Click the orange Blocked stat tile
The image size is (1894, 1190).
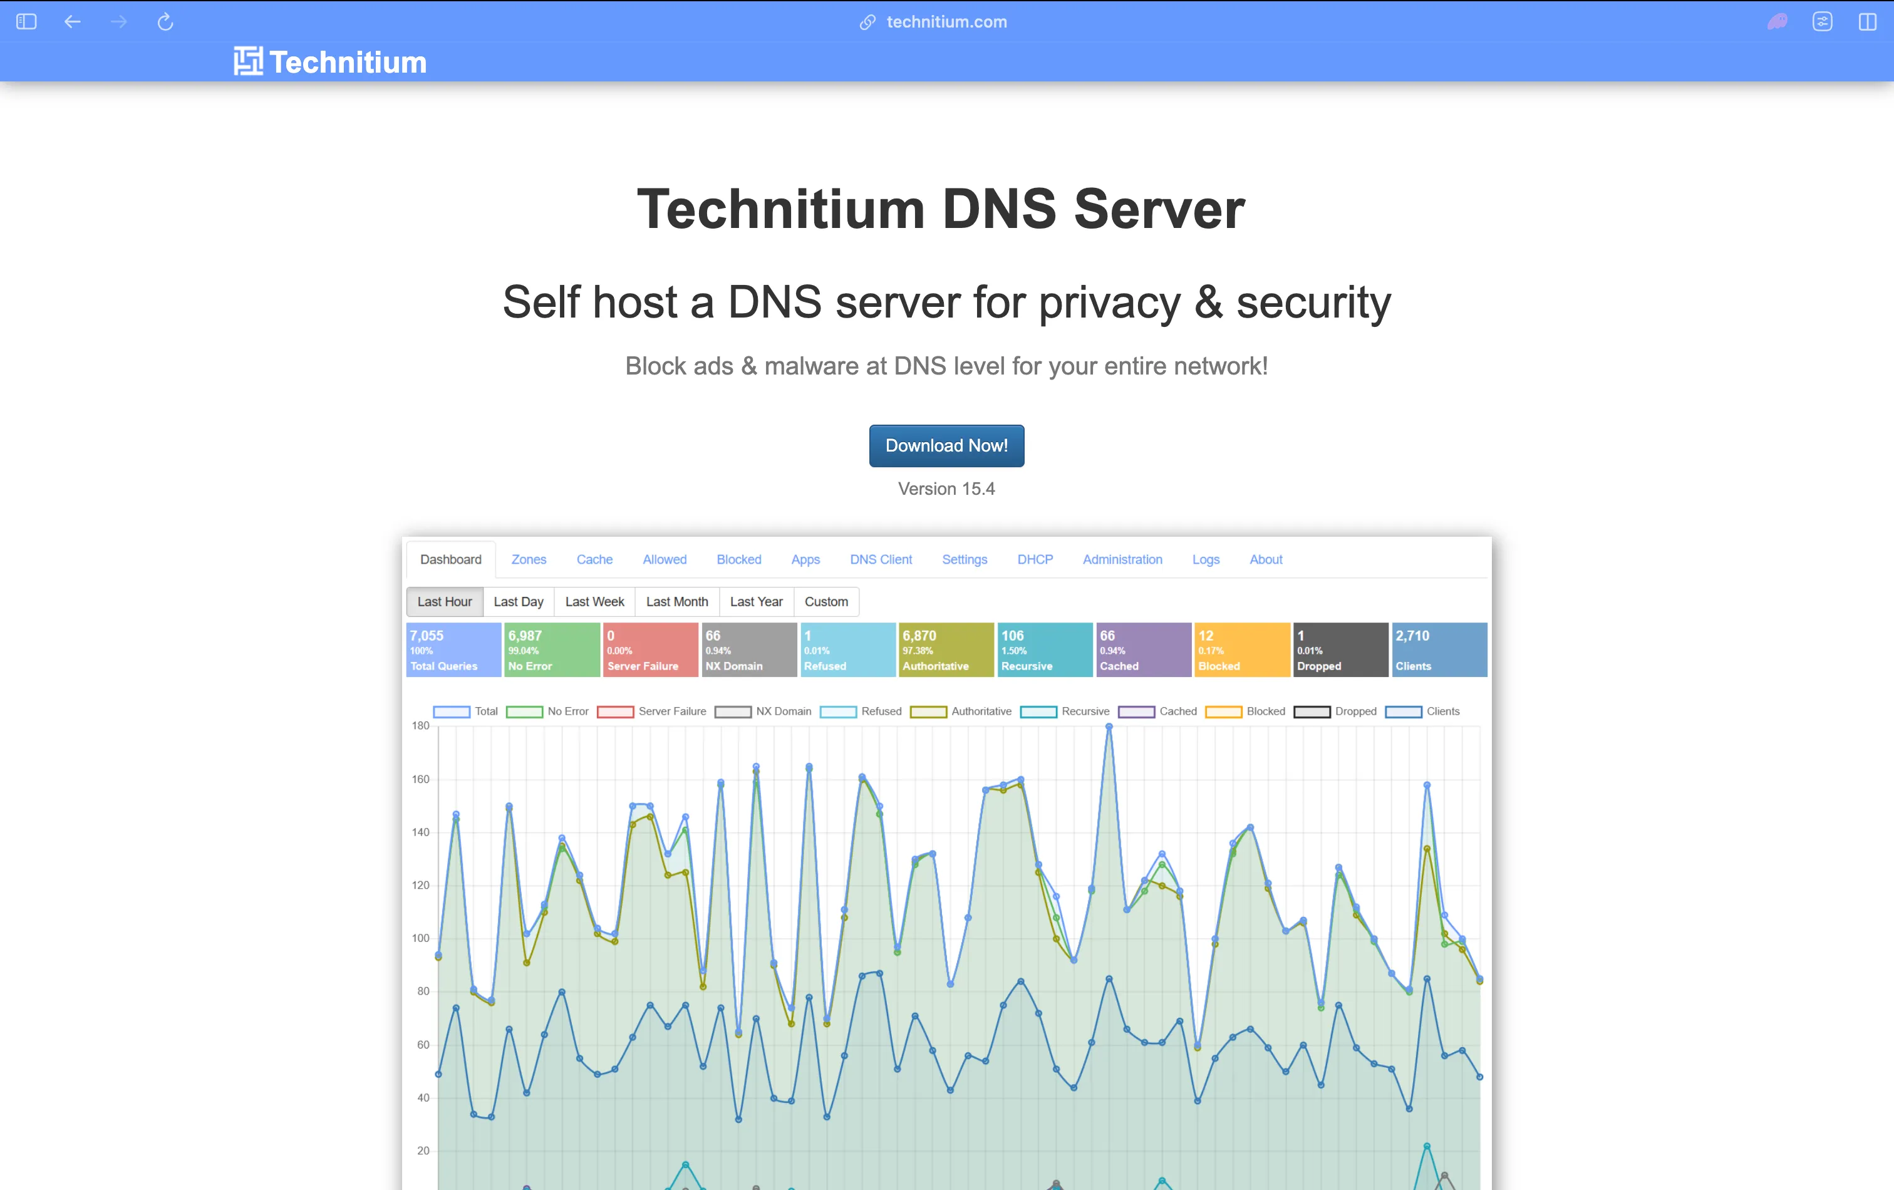(x=1242, y=649)
